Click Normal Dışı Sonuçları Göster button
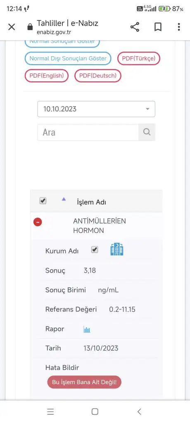This screenshot has height=423, width=190. click(68, 59)
